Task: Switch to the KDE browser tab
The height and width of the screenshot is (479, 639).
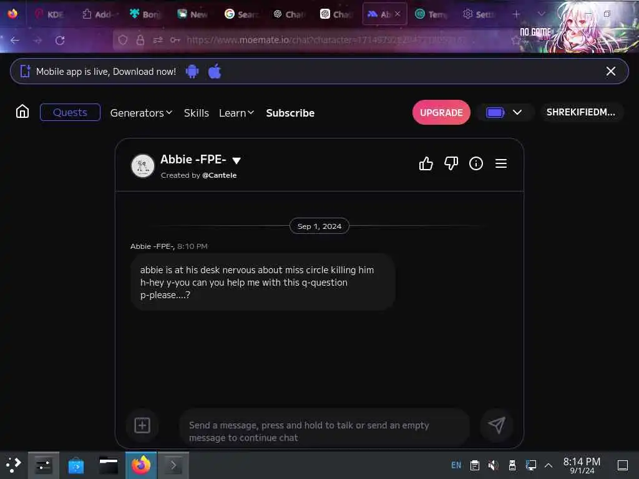Action: point(50,14)
